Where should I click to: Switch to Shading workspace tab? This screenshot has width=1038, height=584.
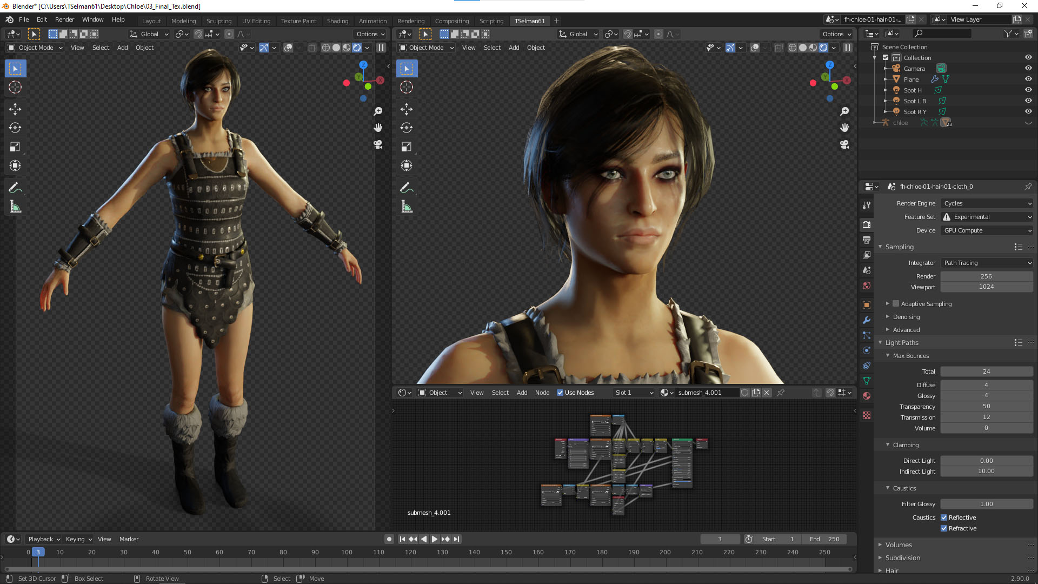[x=337, y=21]
